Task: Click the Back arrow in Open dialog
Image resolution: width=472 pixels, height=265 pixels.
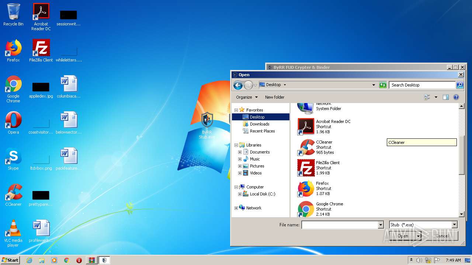Action: pyautogui.click(x=238, y=85)
